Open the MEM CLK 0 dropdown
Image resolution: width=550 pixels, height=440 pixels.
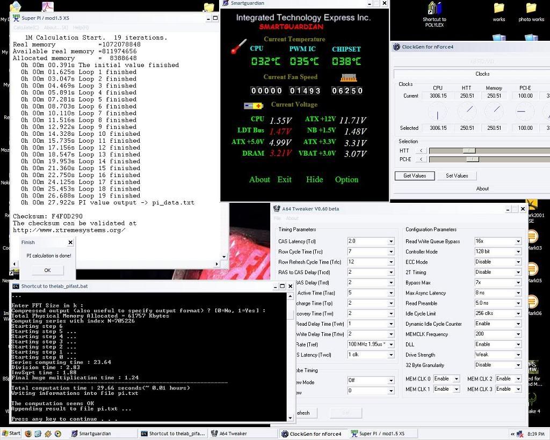click(x=457, y=379)
